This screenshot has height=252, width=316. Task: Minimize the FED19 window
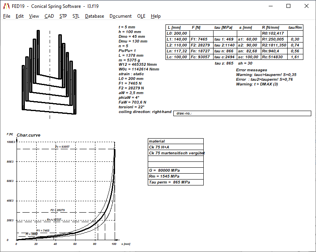pyautogui.click(x=270, y=6)
